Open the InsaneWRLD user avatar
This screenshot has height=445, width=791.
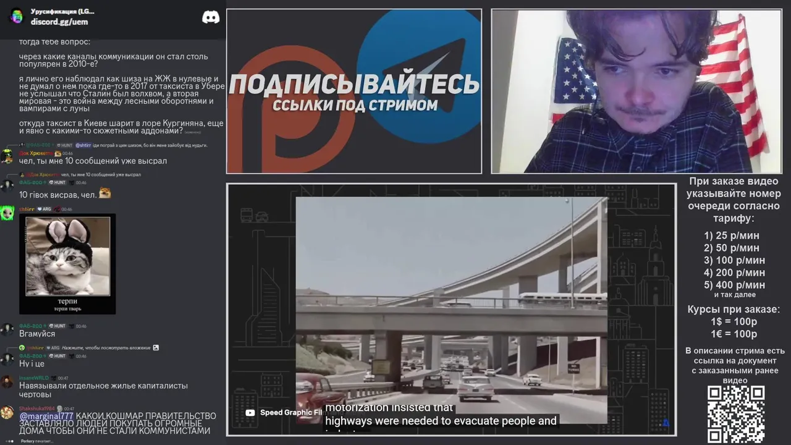tap(7, 381)
